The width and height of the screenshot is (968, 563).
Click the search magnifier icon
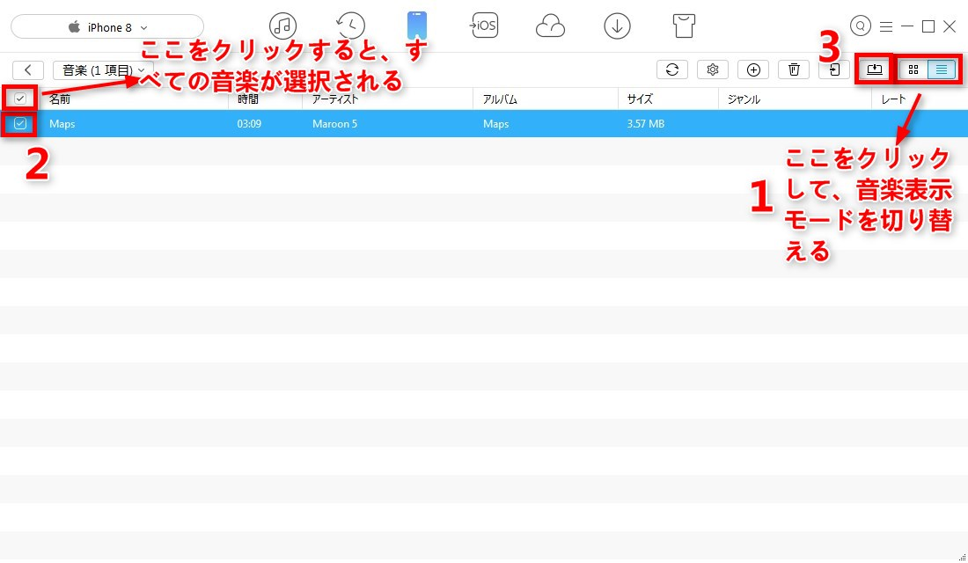point(860,26)
